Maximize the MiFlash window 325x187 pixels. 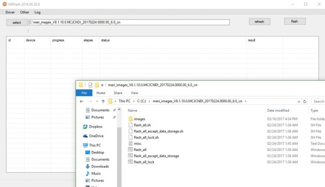click(306, 4)
